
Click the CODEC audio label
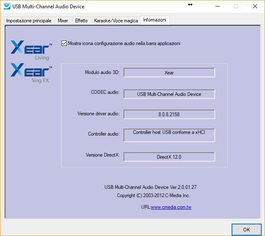105,92
